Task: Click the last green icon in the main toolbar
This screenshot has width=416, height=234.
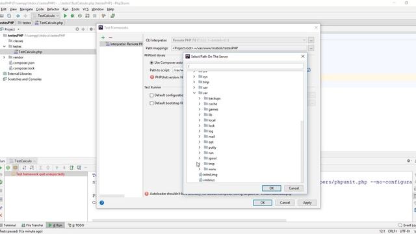Action: (112, 16)
